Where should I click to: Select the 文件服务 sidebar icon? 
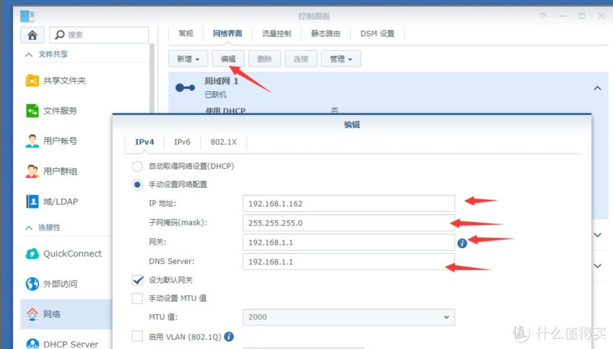click(x=33, y=110)
